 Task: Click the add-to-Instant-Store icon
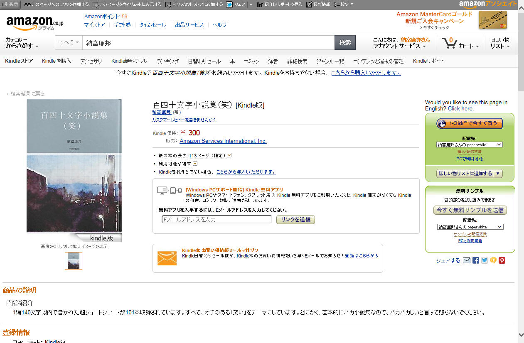[168, 5]
